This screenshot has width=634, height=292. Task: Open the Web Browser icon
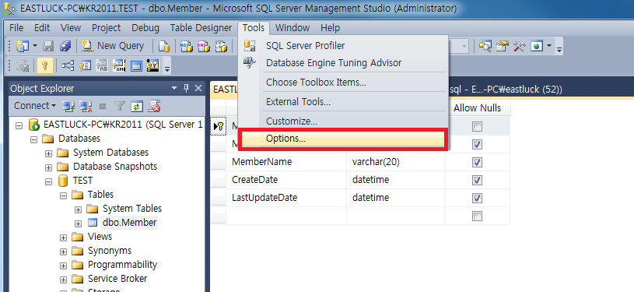point(537,46)
